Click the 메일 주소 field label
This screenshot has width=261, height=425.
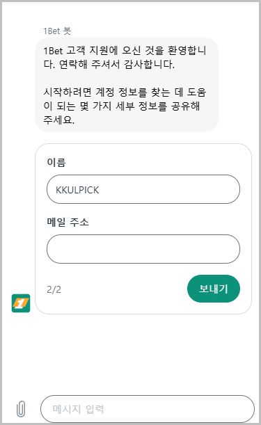point(68,223)
